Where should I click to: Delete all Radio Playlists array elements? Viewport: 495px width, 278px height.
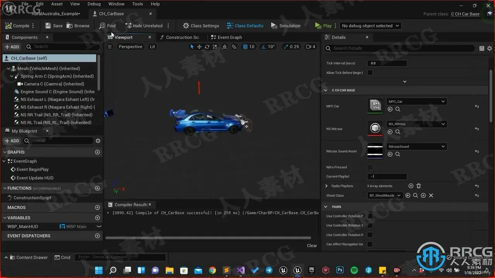[418, 186]
